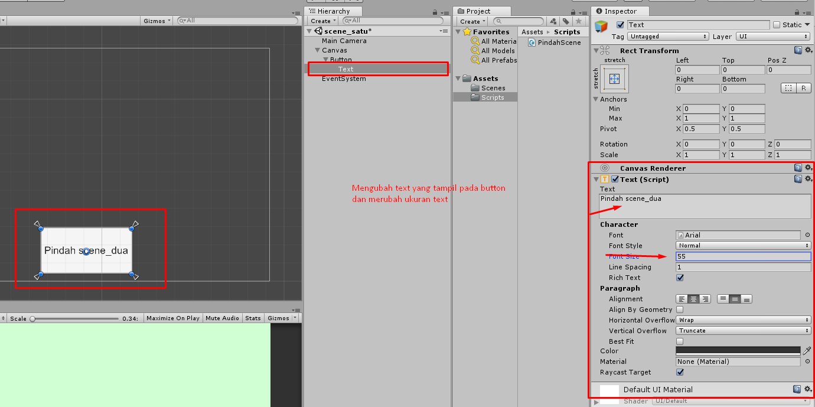
Task: Select the Hierarchy tab
Action: pos(334,11)
